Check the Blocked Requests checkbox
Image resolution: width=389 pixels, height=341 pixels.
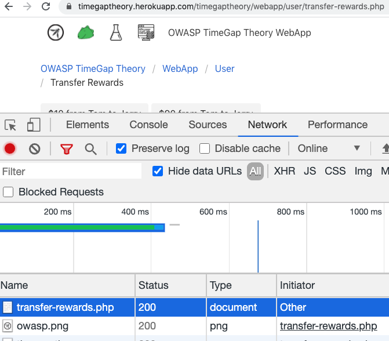point(8,192)
